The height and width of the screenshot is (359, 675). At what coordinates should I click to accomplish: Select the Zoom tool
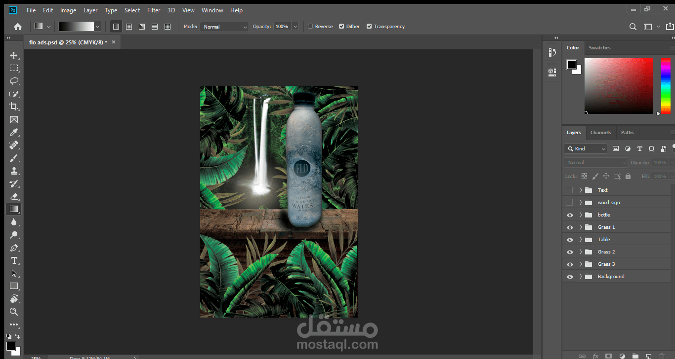point(14,312)
